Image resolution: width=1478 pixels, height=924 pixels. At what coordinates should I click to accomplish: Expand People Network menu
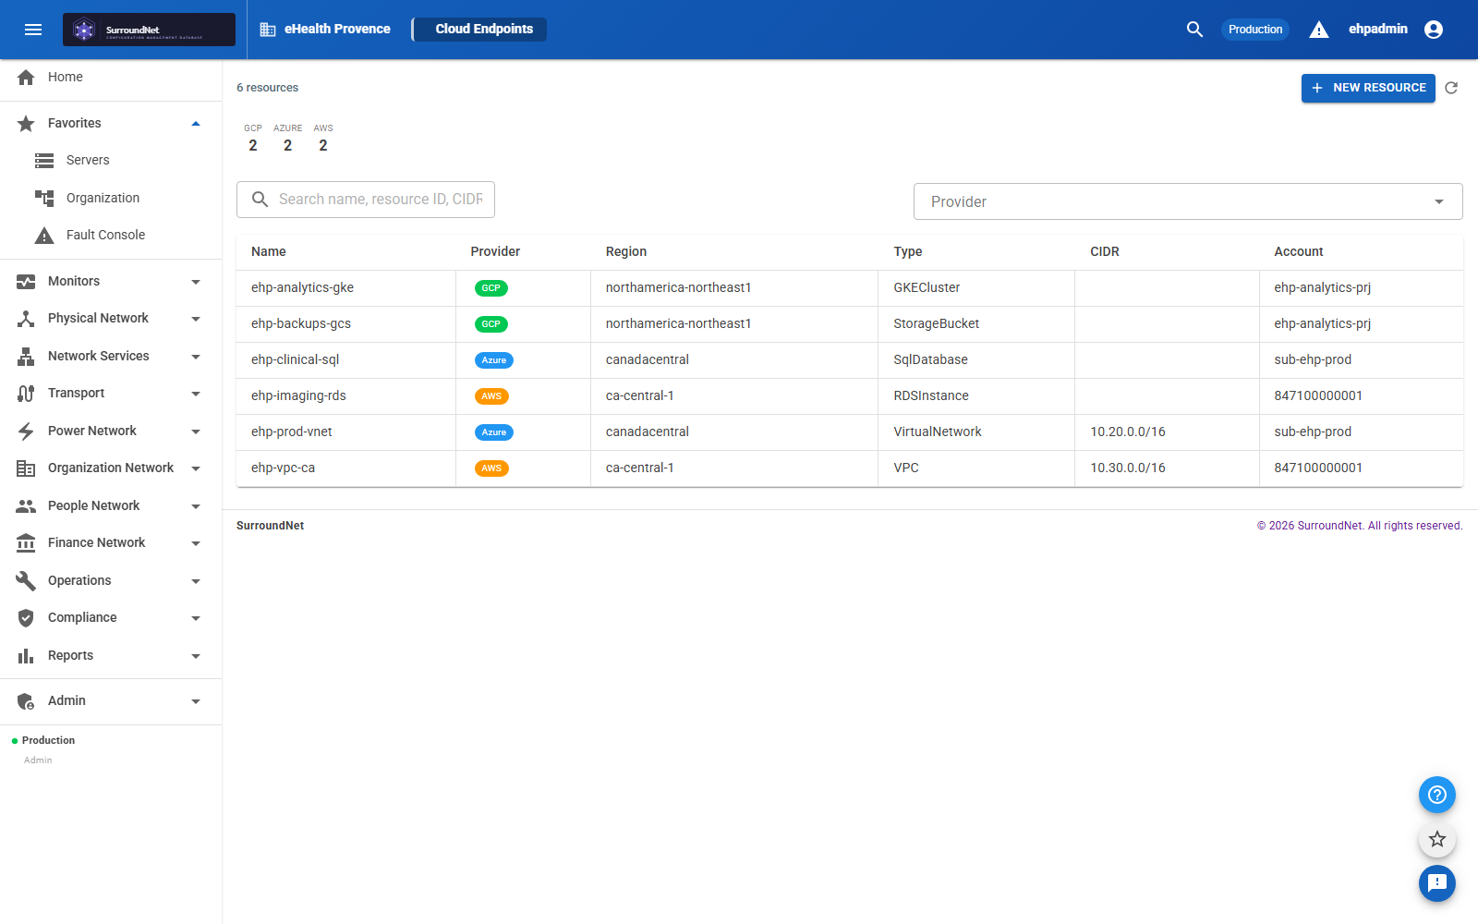(x=111, y=505)
